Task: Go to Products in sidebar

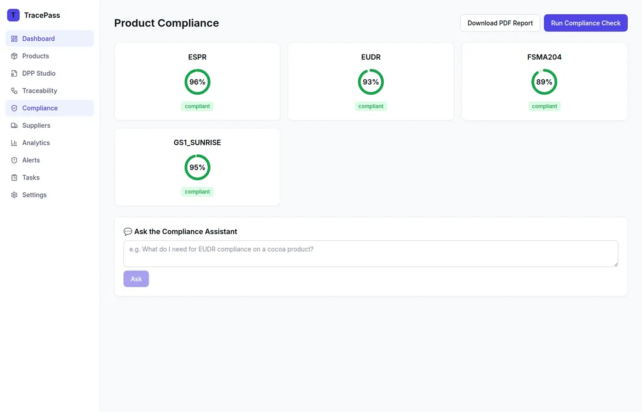Action: coord(50,56)
